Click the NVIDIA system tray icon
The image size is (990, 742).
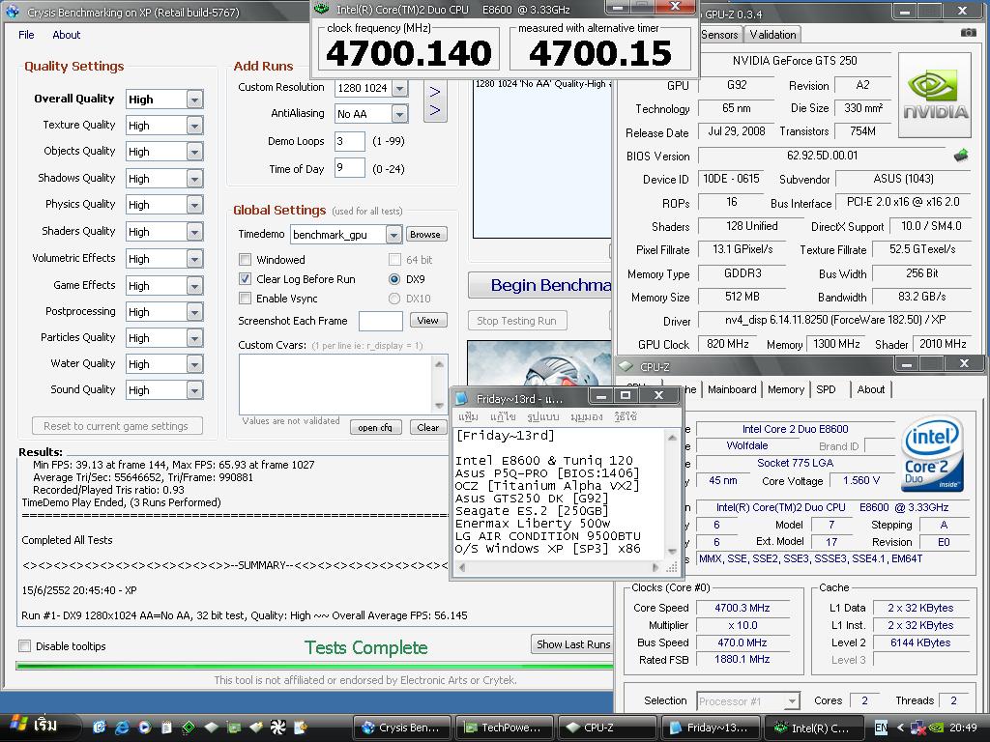coord(936,728)
